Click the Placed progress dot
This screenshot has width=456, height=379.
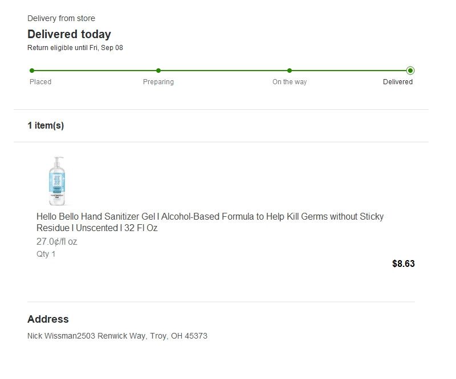(32, 71)
